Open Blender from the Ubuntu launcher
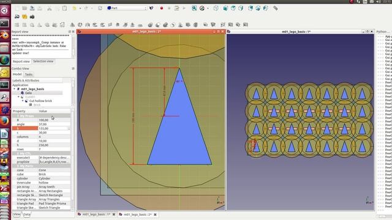The width and height of the screenshot is (392, 220). pyautogui.click(x=4, y=35)
